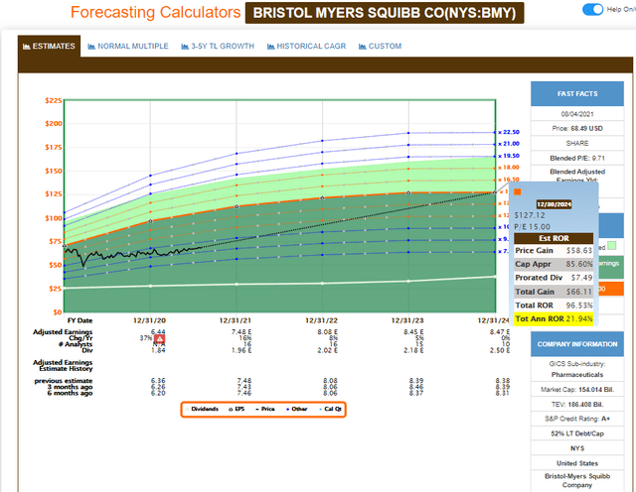636x492 pixels.
Task: Click the Tot Ann ROR 21.94% row
Action: click(554, 319)
